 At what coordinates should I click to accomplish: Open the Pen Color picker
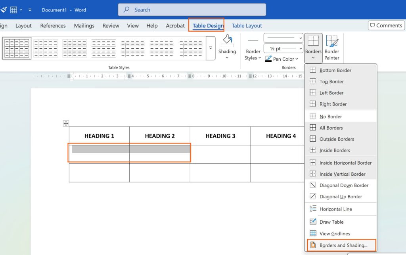click(282, 59)
